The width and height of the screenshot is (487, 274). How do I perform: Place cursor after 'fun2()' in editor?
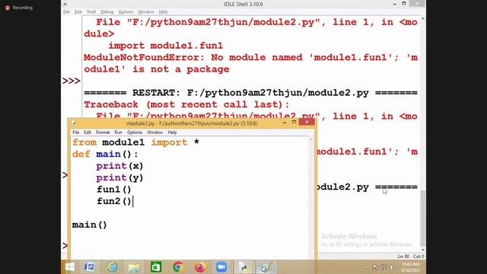pyautogui.click(x=132, y=201)
